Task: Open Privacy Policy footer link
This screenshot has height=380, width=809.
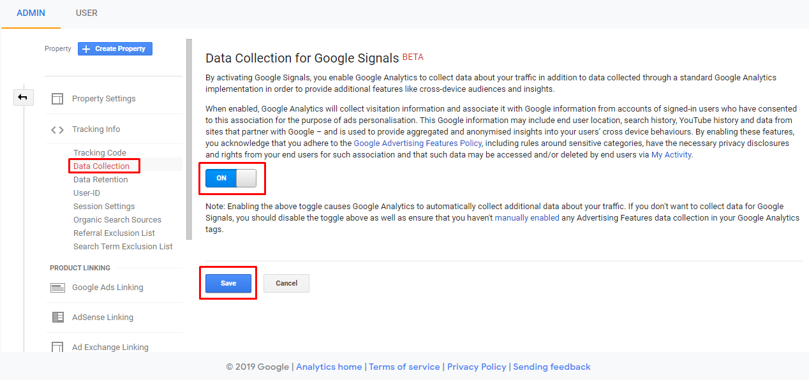Action: tap(477, 367)
